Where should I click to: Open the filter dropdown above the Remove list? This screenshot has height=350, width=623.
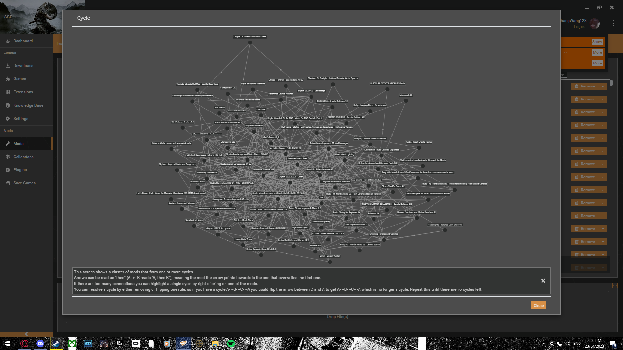pyautogui.click(x=563, y=75)
